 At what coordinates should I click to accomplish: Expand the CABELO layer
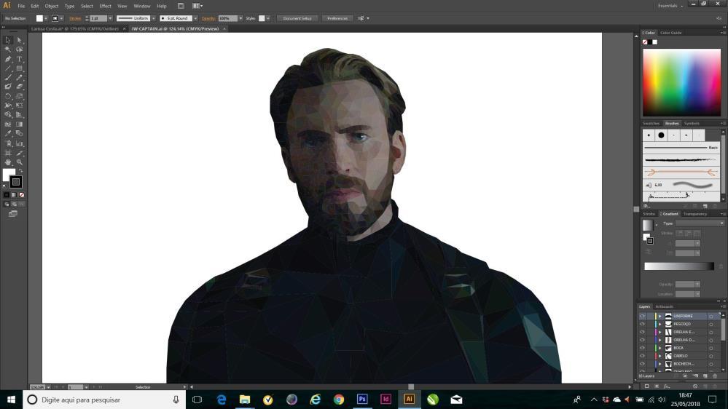click(x=659, y=356)
